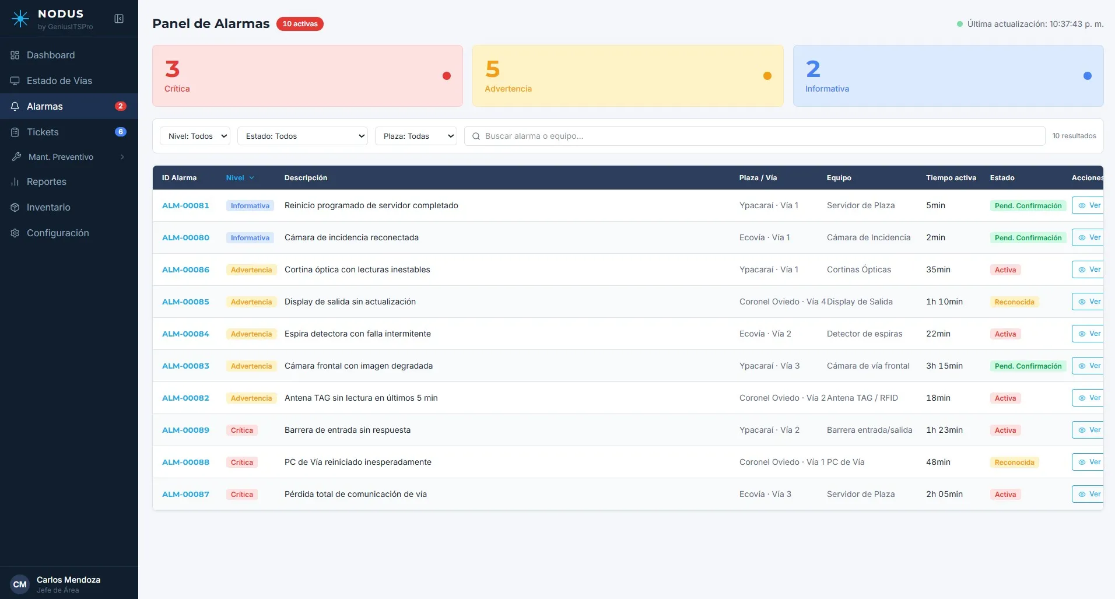This screenshot has height=599, width=1115.
Task: Open the Configuración section
Action: (x=69, y=233)
